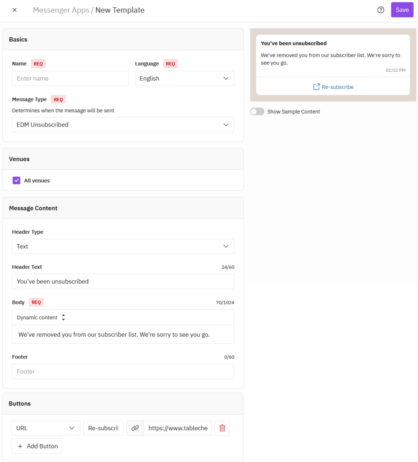Go to Messenger Apps breadcrumb

click(61, 10)
